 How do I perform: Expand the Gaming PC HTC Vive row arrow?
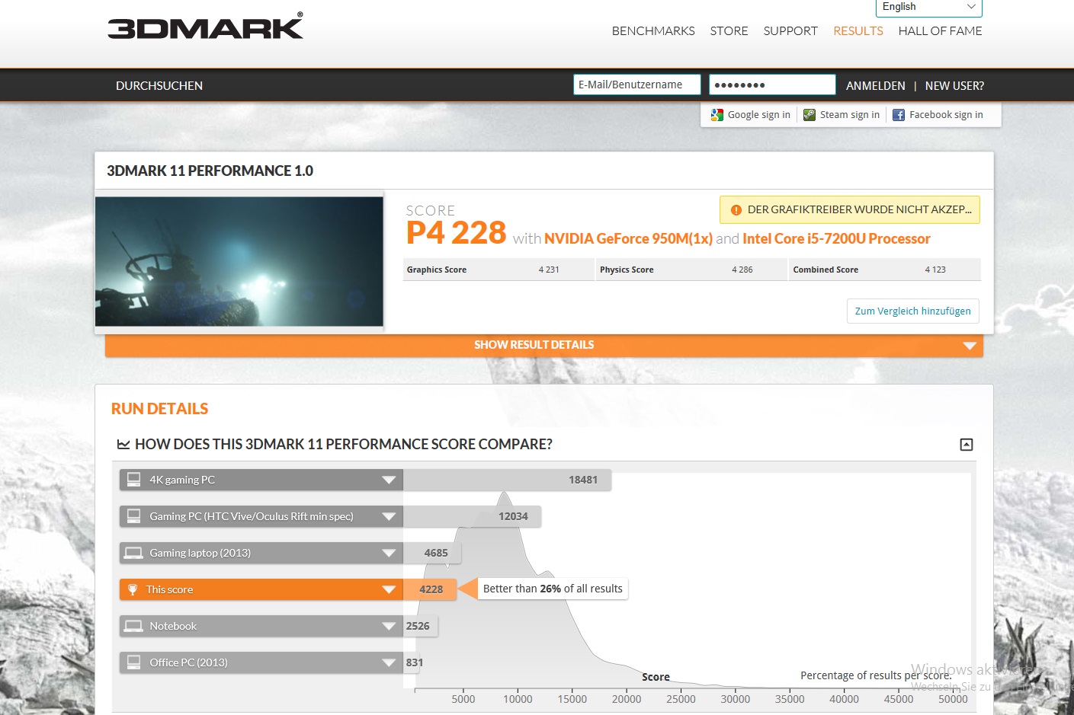[x=389, y=516]
